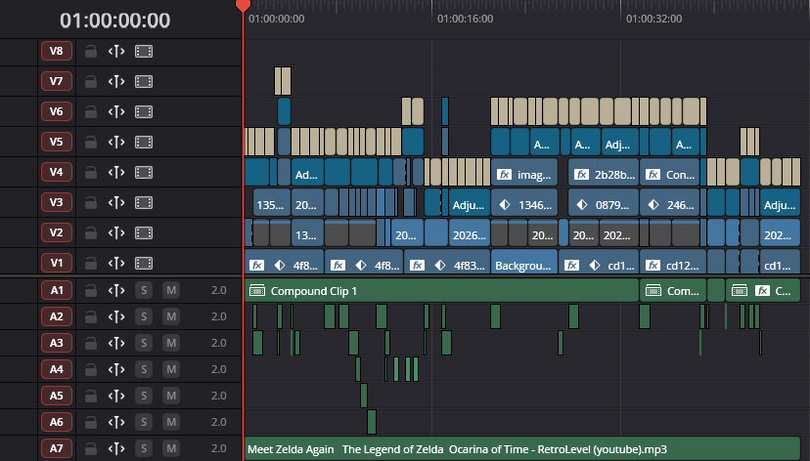Select the V8 track destination button
810x461 pixels.
[x=57, y=51]
